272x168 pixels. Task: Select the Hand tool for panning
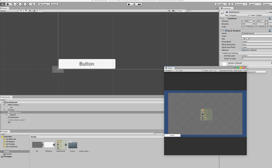[3, 4]
